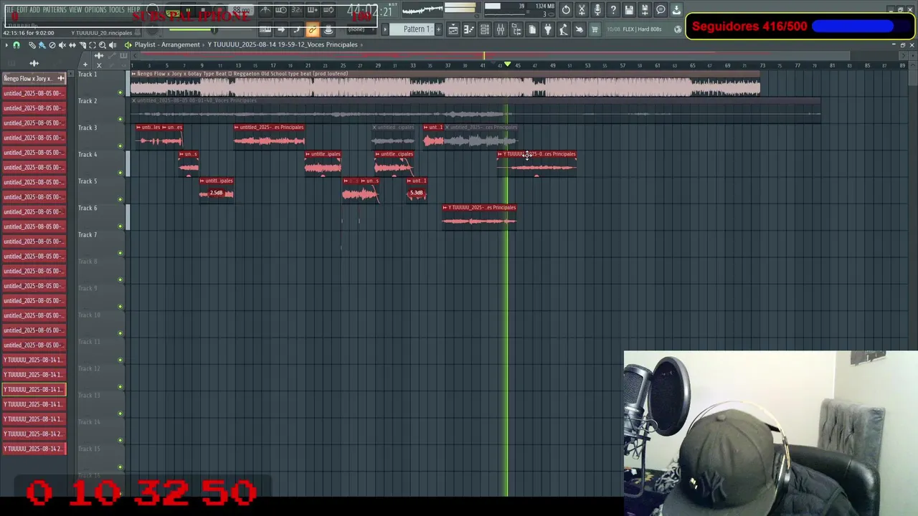Open clip menu of Track 4 Y TUUUUU clip

[x=501, y=154]
